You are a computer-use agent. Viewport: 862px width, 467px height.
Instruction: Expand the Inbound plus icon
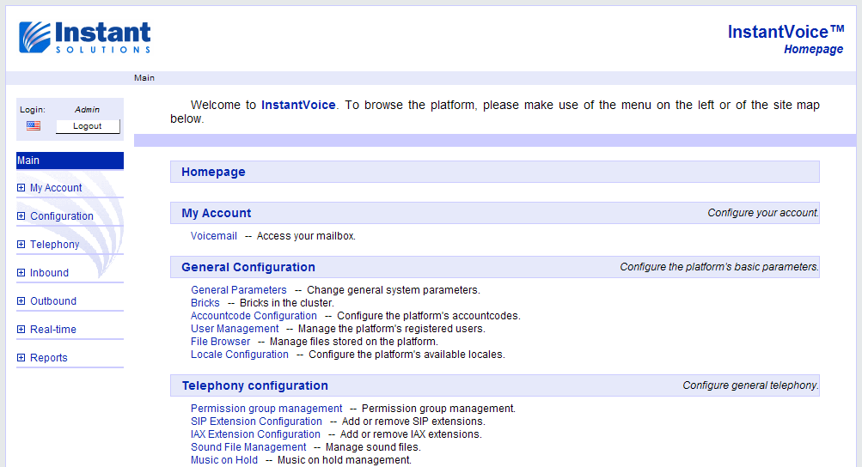21,273
